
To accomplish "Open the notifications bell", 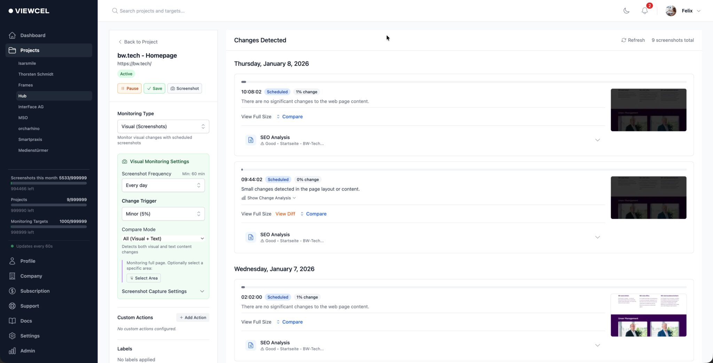I will pyautogui.click(x=645, y=11).
